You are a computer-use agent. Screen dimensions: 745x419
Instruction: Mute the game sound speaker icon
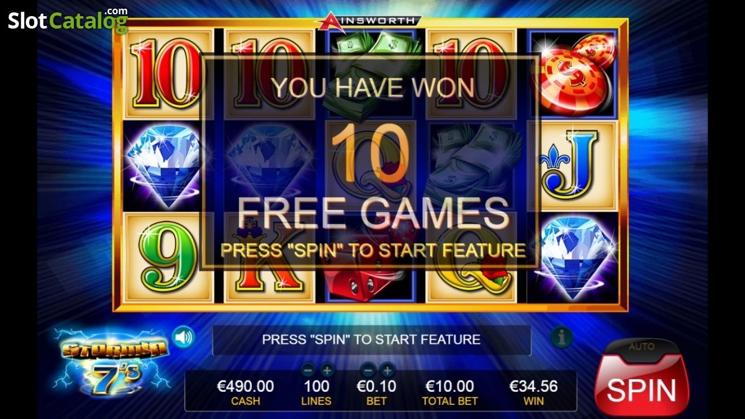(x=183, y=337)
